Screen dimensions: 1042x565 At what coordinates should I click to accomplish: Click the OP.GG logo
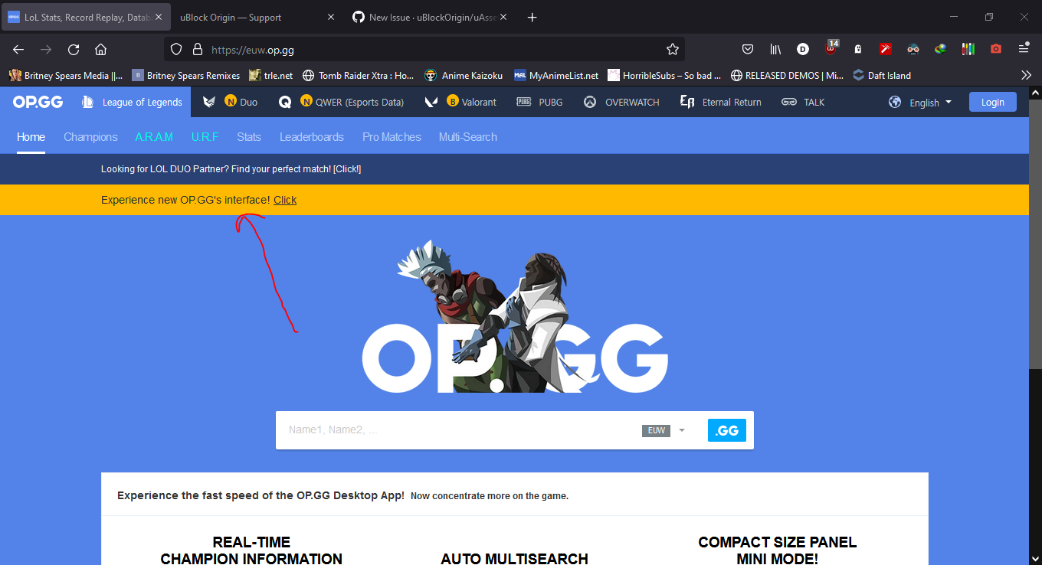pos(38,101)
